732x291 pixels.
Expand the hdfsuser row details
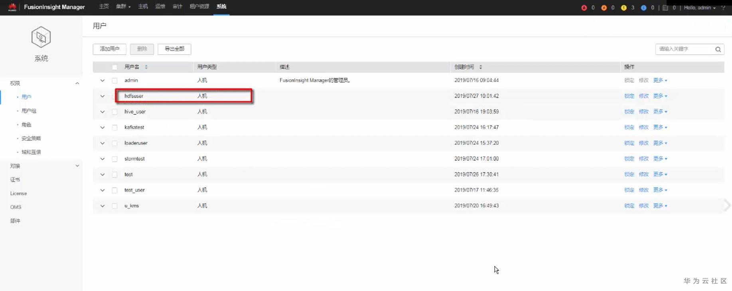coord(103,96)
